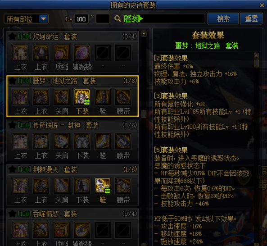Select the 荆棘漫天 套装 header row
The height and width of the screenshot is (246, 267).
pos(72,169)
